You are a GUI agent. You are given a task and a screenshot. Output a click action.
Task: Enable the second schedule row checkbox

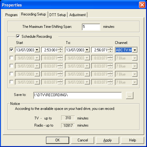point(11,58)
